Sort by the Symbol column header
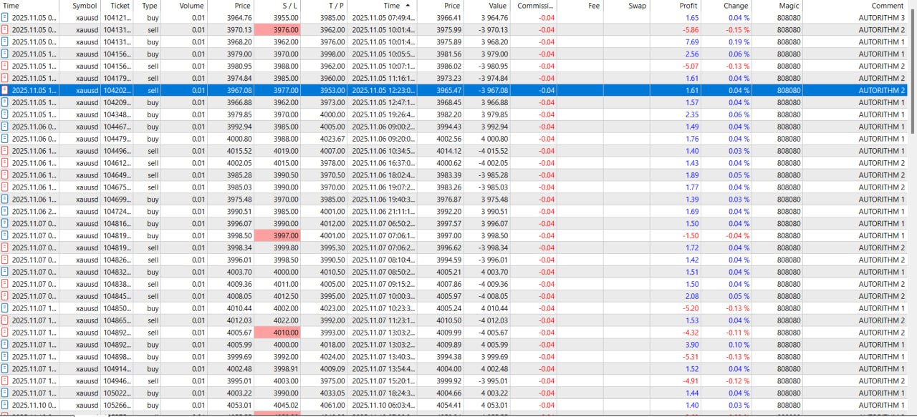The width and height of the screenshot is (917, 417). pyautogui.click(x=85, y=6)
